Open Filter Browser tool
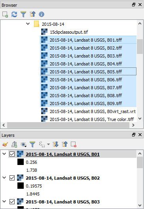Screen dimensions: 144x209 click(23, 14)
